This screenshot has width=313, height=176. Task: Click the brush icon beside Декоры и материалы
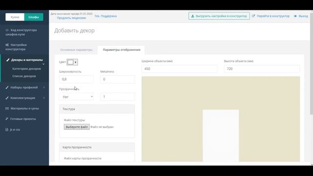pyautogui.click(x=8, y=60)
